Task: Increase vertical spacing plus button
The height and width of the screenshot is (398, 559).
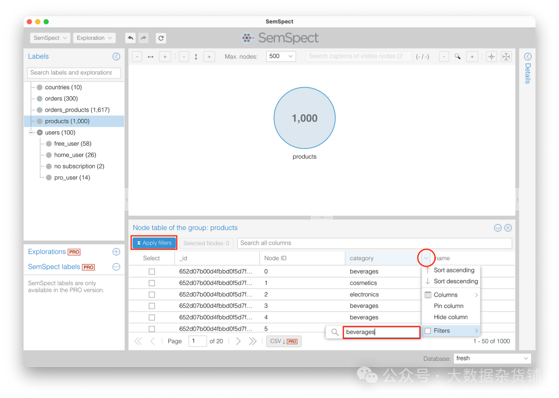Action: point(209,57)
